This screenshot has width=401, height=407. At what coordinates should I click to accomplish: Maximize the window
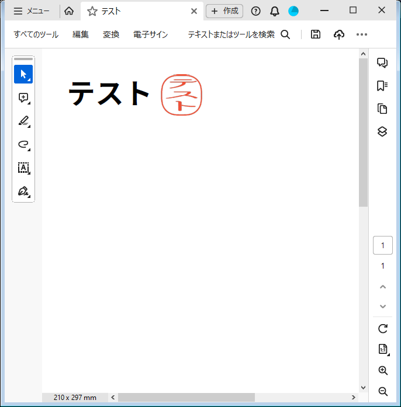tap(353, 11)
